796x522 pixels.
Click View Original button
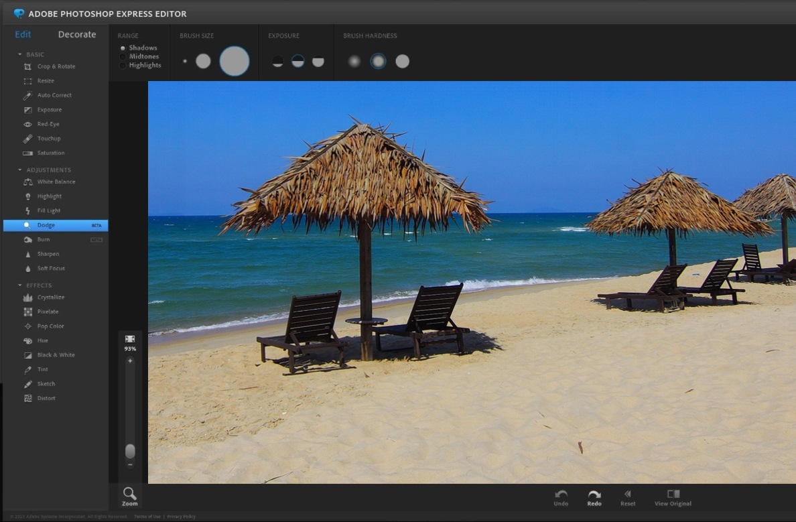673,498
